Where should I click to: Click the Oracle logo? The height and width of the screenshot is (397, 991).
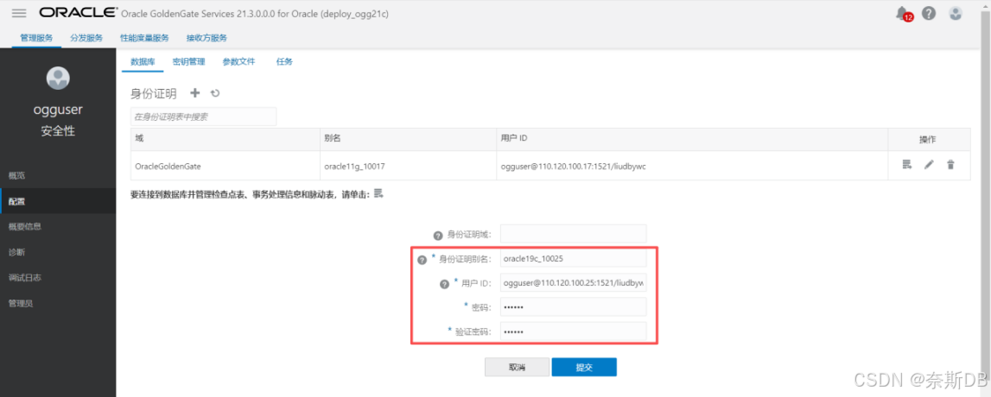(78, 13)
